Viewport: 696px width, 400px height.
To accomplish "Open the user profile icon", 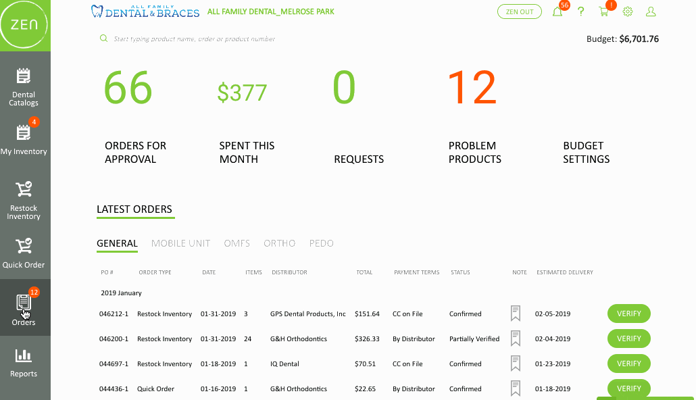I will click(651, 11).
